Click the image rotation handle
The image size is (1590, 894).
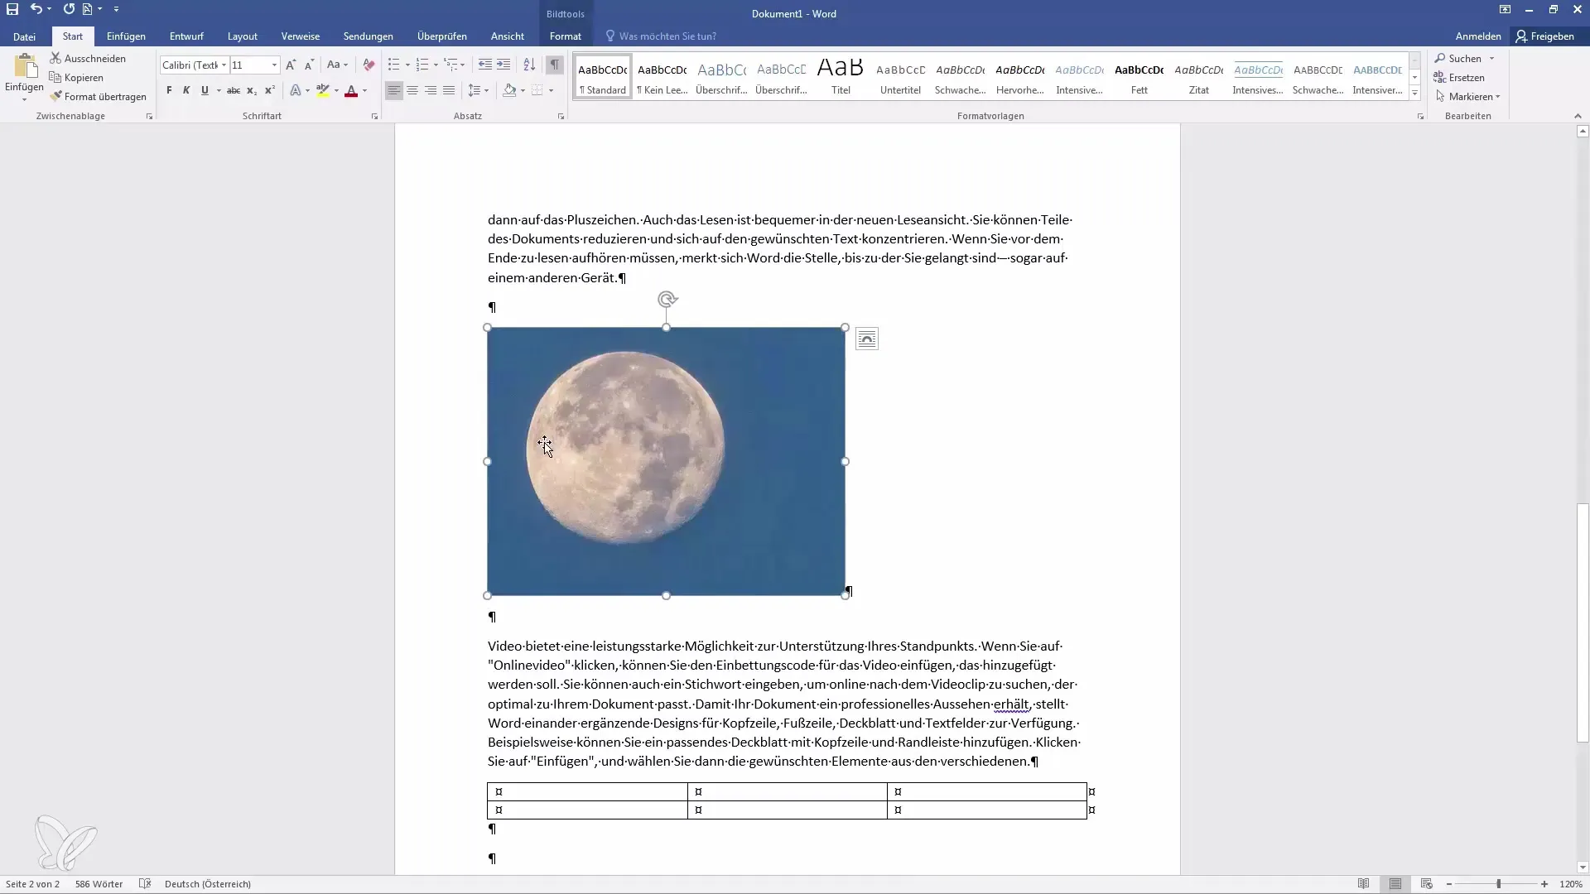point(667,299)
